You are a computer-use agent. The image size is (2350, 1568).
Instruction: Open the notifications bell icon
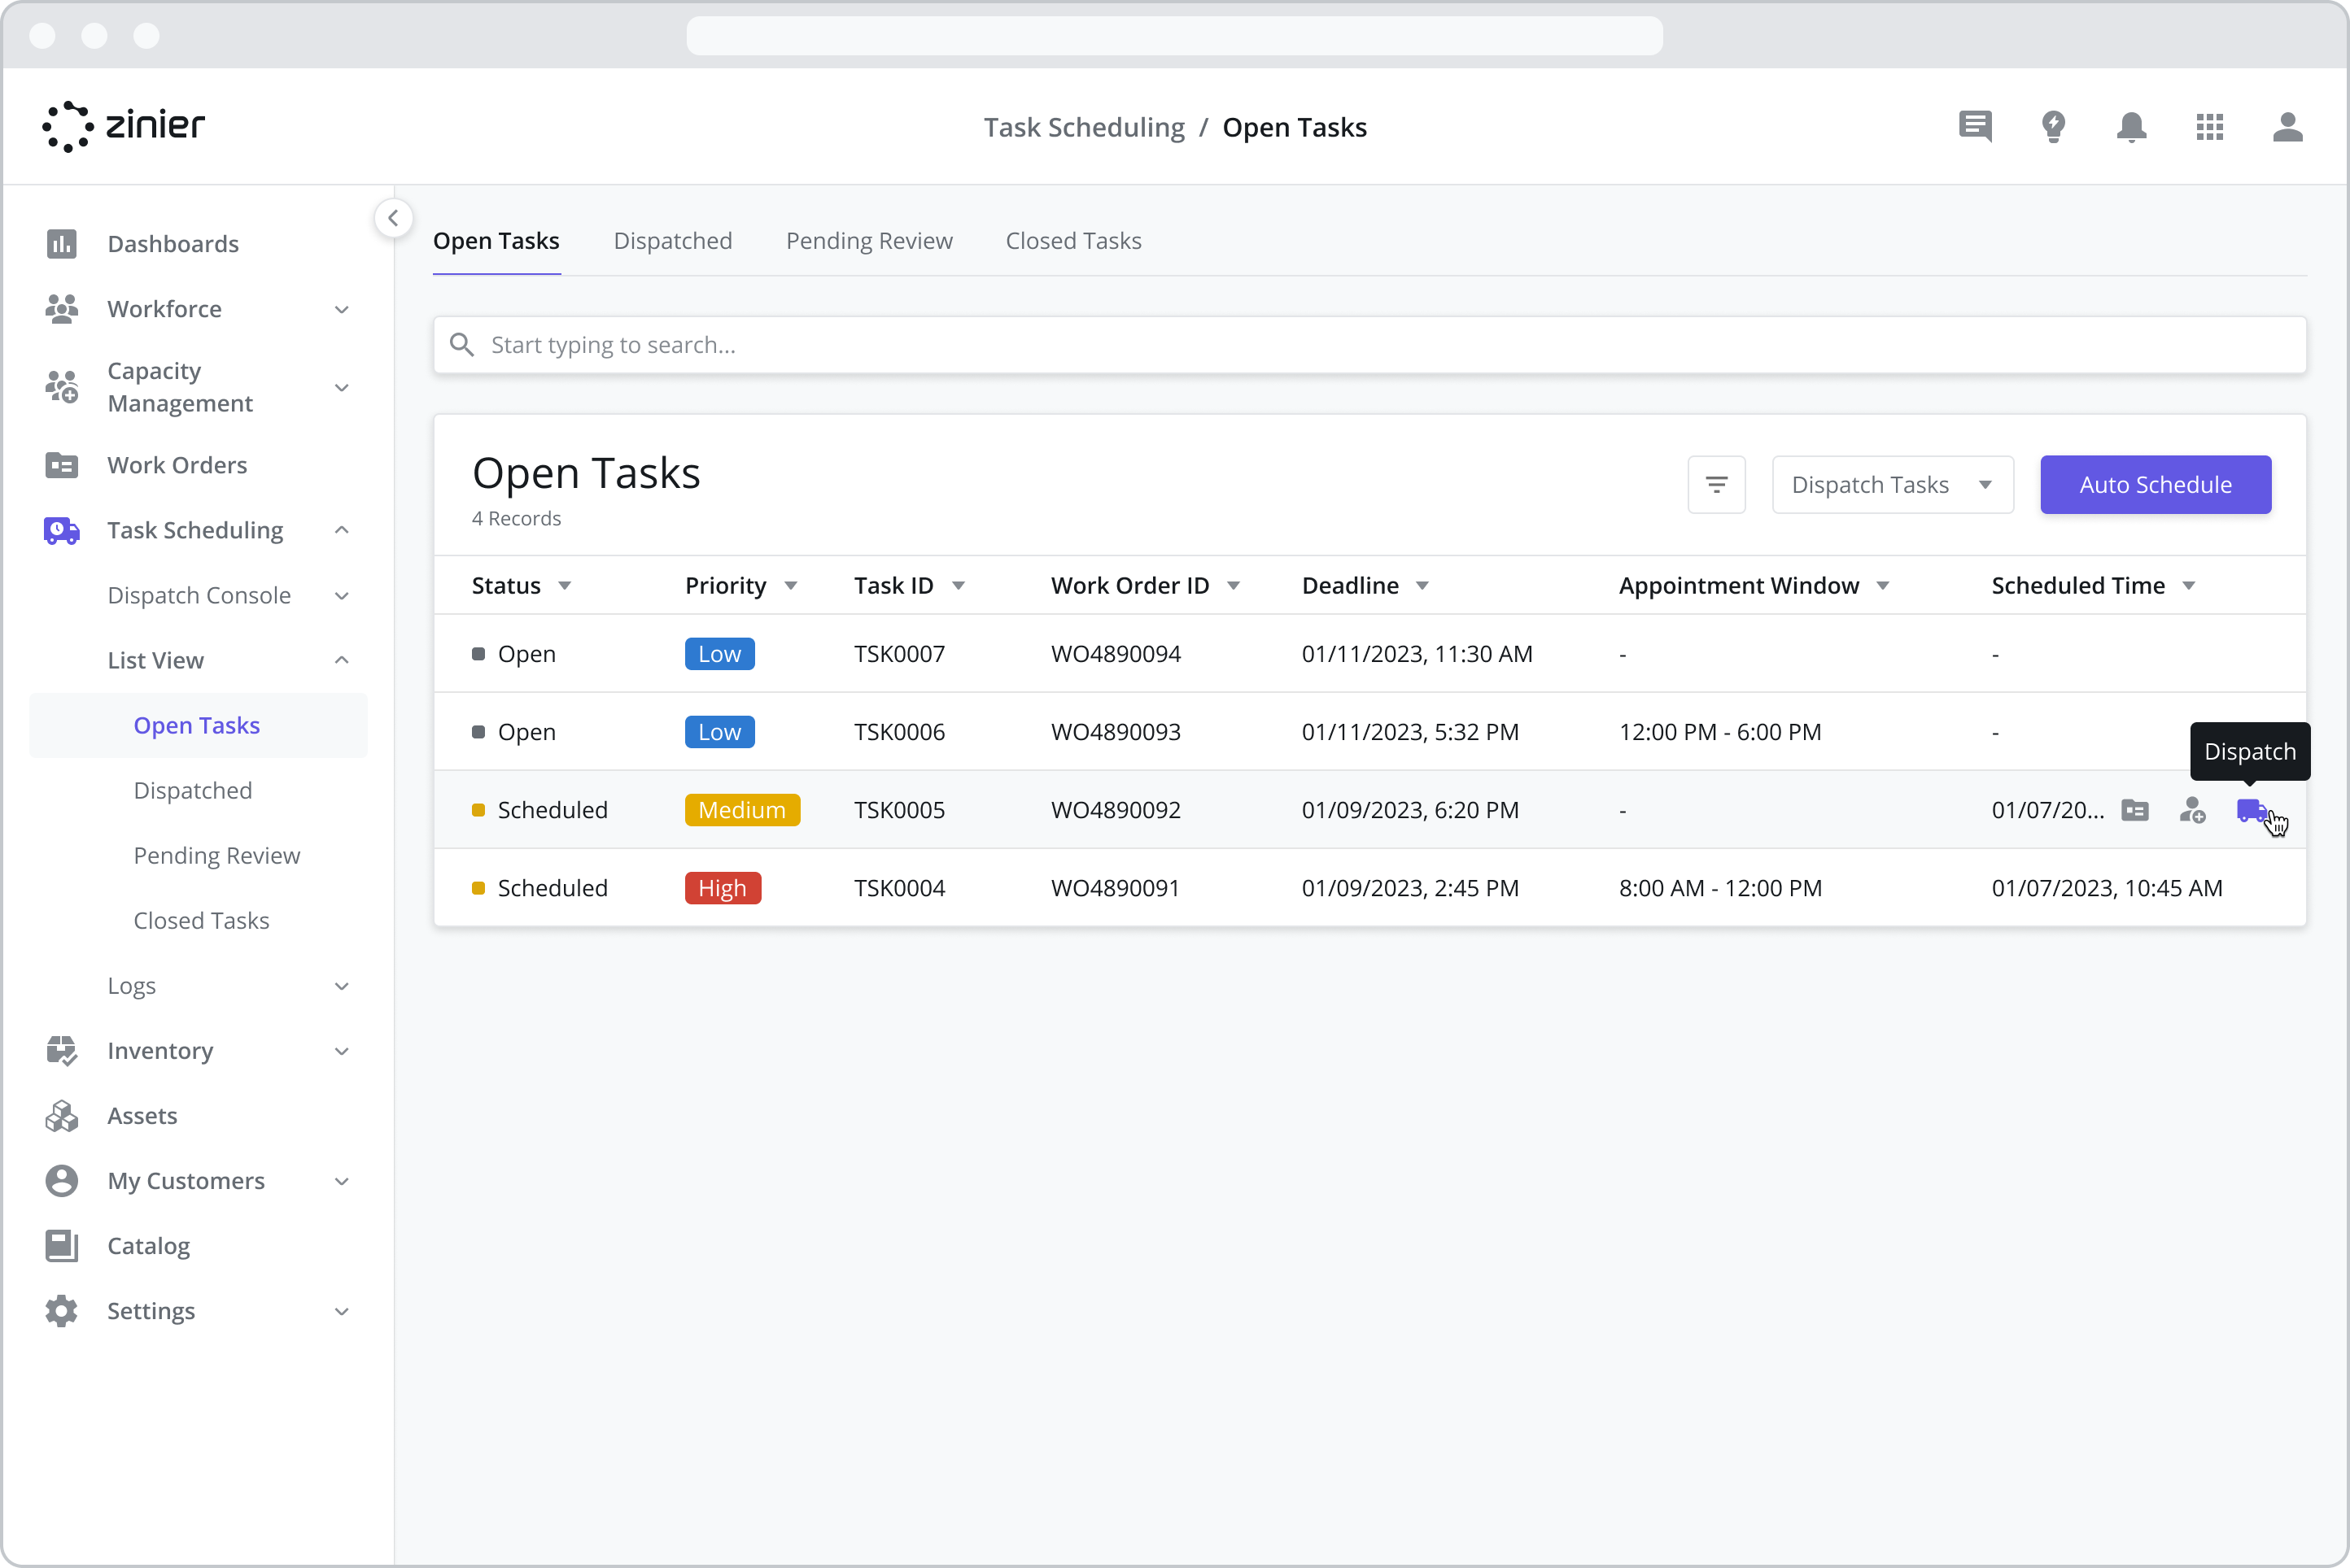pyautogui.click(x=2131, y=127)
